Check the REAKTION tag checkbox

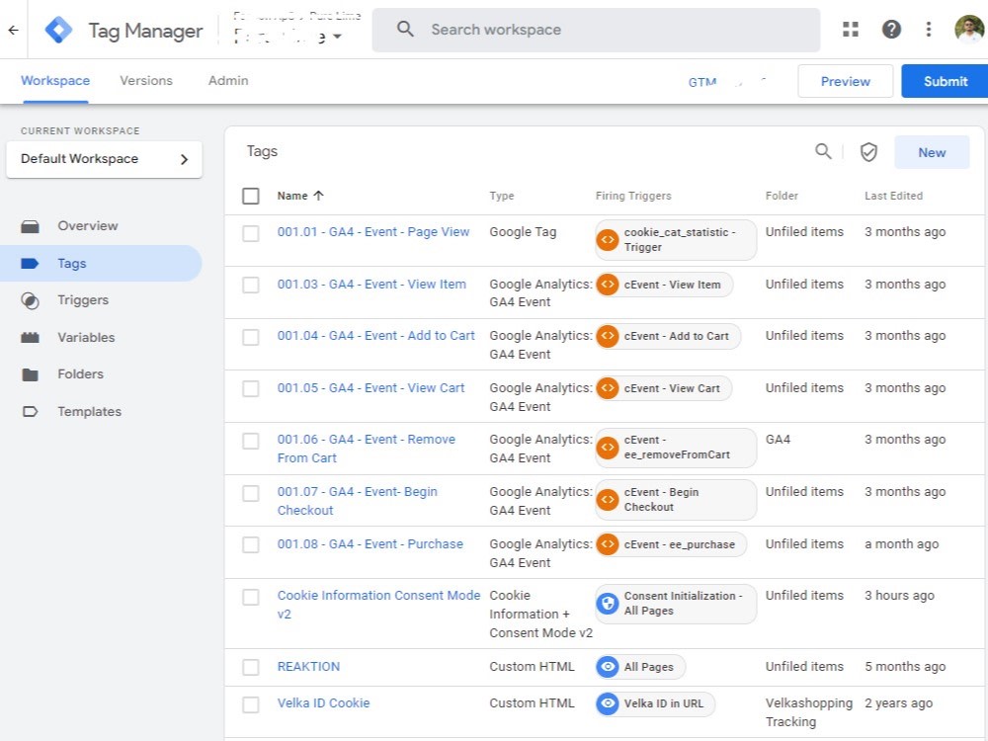tap(251, 667)
